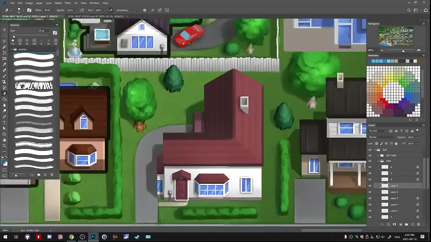431x242 pixels.
Task: Add layer style with fx icon
Action: tap(388, 224)
